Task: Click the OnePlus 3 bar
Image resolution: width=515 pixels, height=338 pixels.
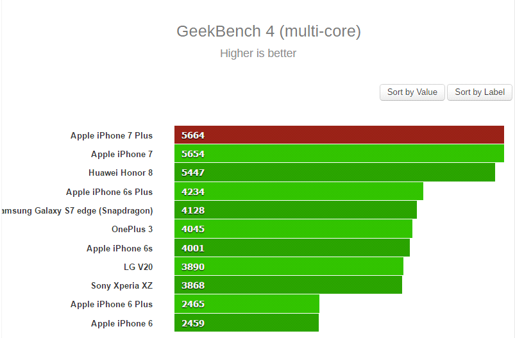Action: [x=293, y=228]
